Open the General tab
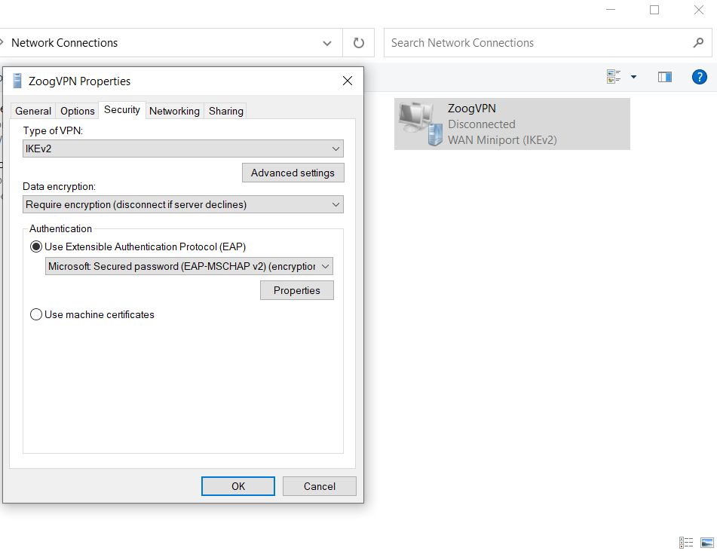 click(x=33, y=111)
